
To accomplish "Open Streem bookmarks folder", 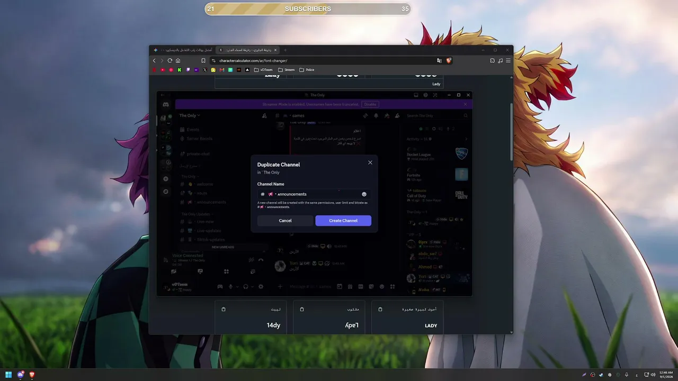I will tap(286, 70).
